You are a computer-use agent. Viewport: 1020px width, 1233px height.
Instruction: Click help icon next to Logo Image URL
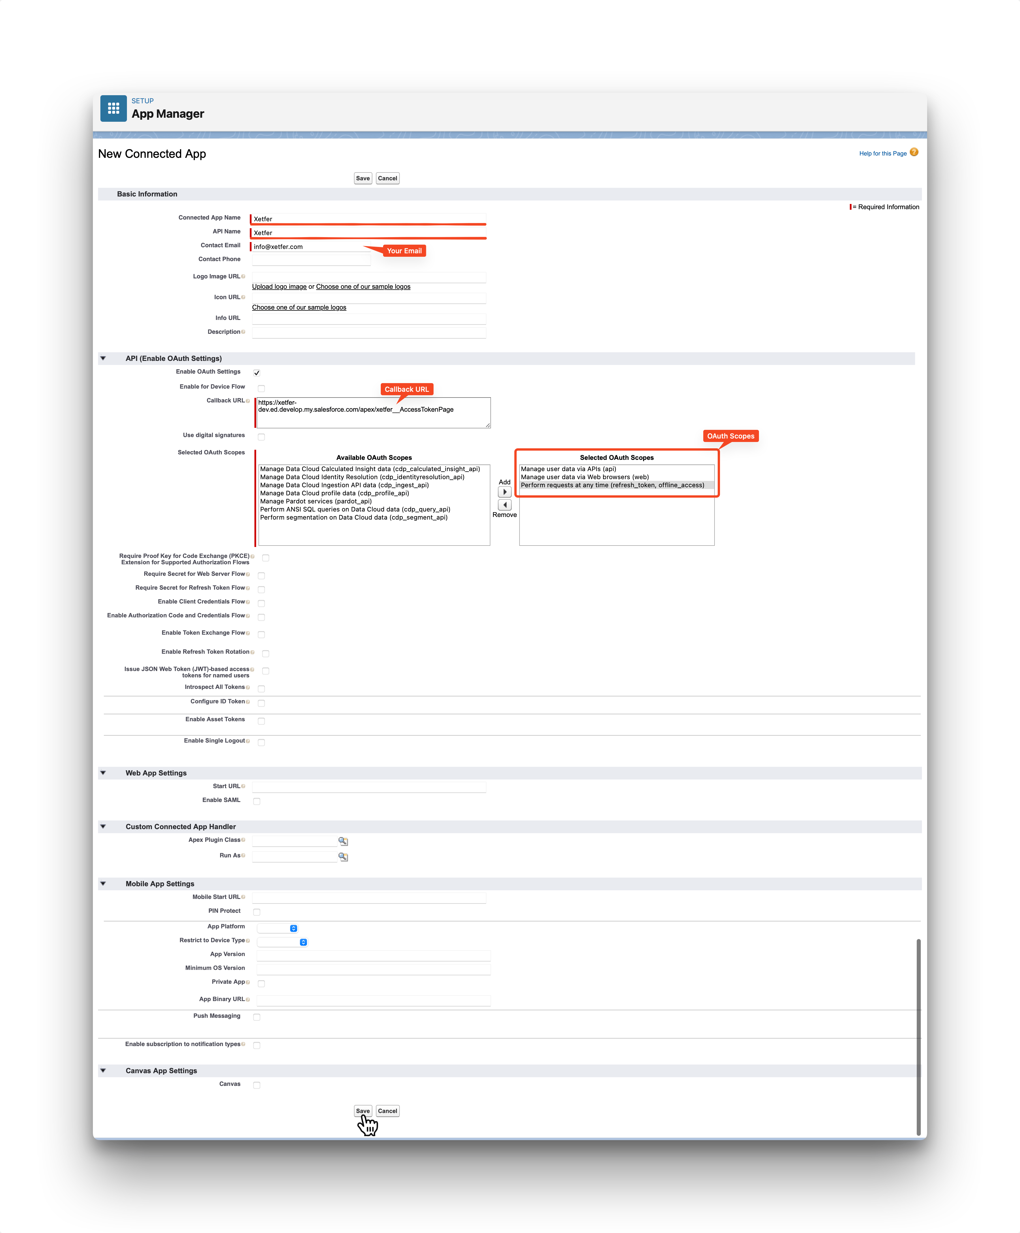pyautogui.click(x=243, y=277)
